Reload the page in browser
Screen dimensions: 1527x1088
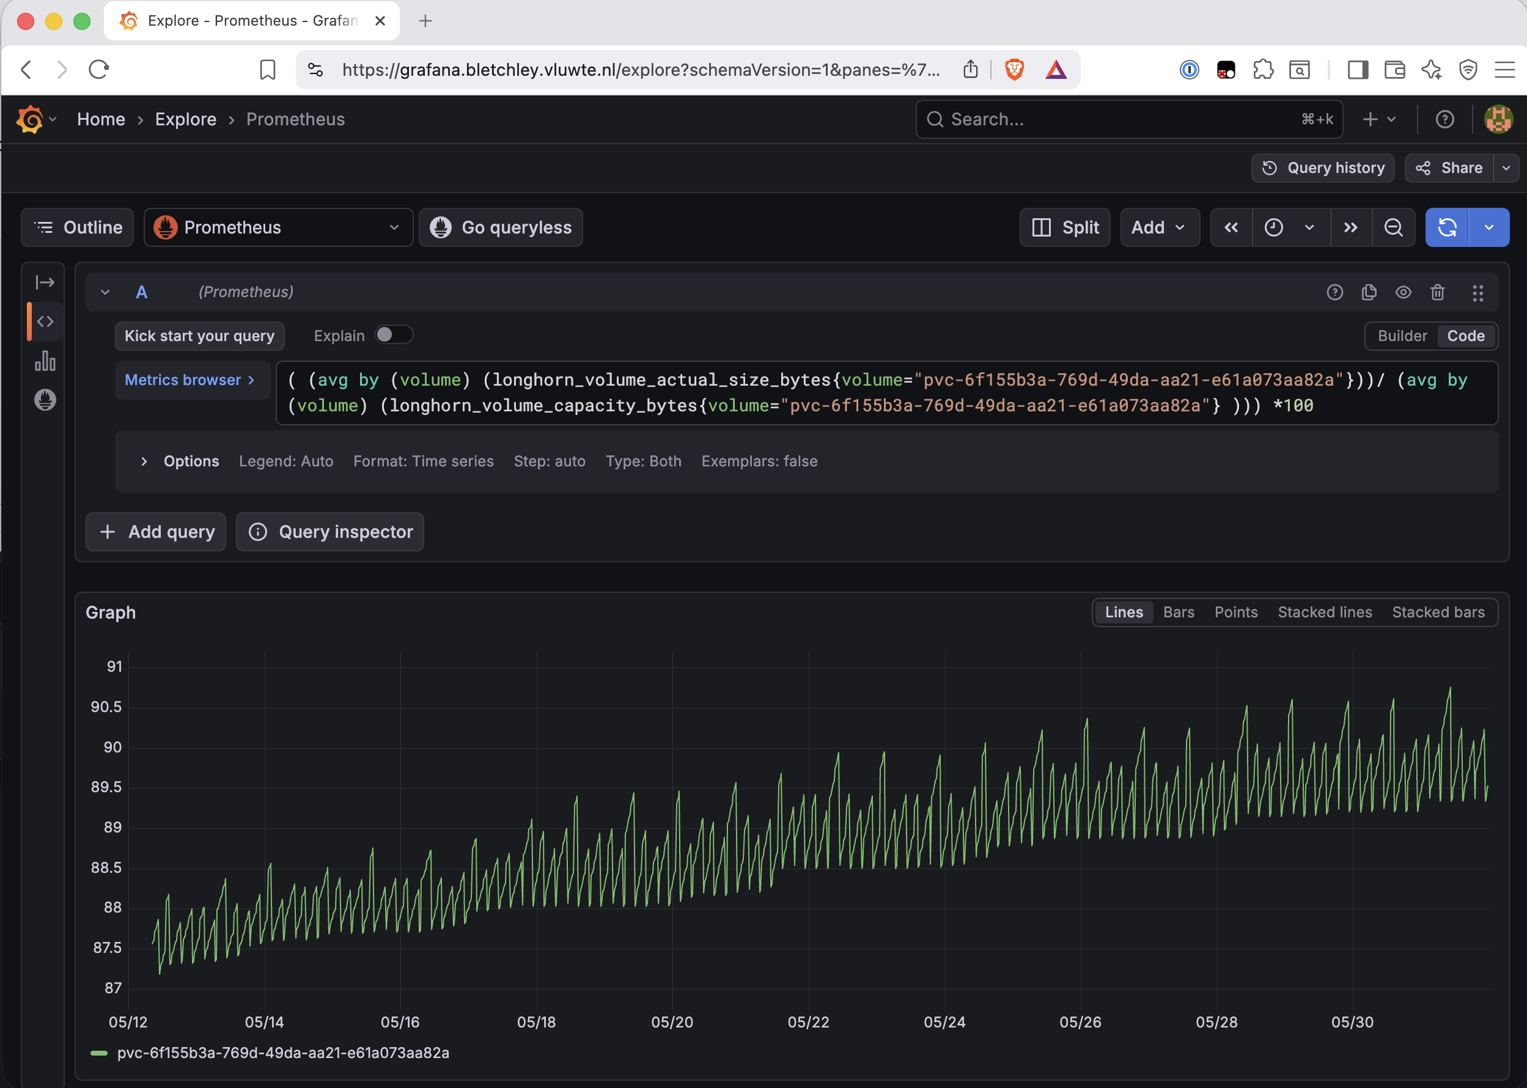pos(98,70)
